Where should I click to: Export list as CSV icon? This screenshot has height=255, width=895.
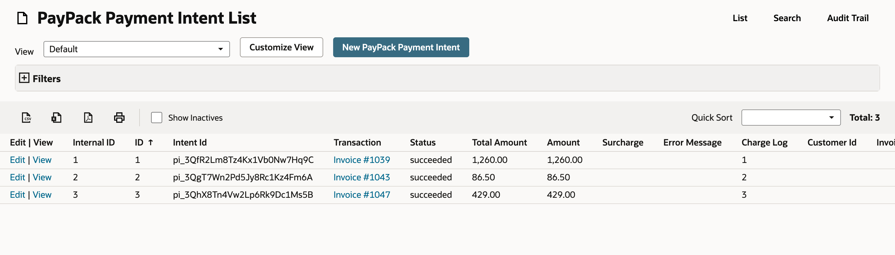pyautogui.click(x=26, y=118)
